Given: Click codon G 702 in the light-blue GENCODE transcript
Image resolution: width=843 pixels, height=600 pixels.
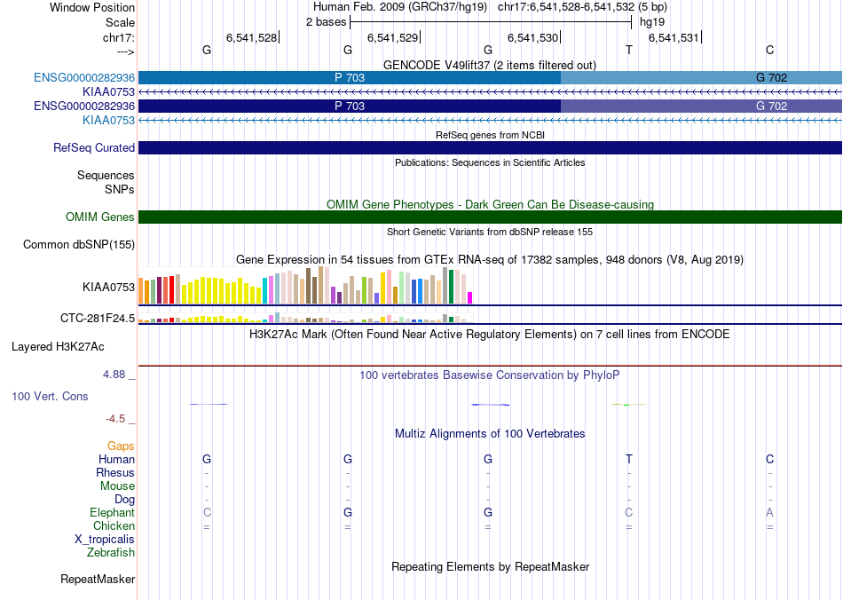Looking at the screenshot, I should click(x=771, y=77).
